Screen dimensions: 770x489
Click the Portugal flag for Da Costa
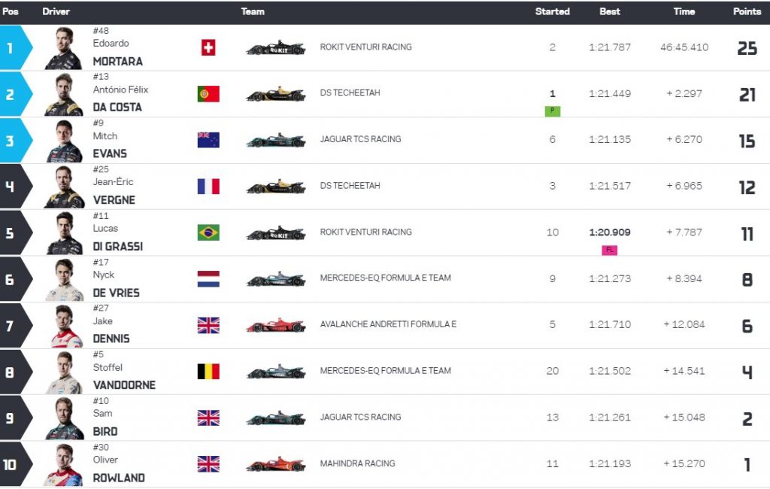click(208, 94)
